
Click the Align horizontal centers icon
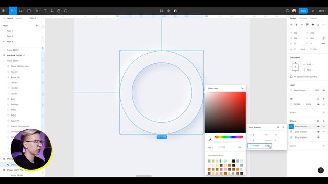tap(296, 25)
